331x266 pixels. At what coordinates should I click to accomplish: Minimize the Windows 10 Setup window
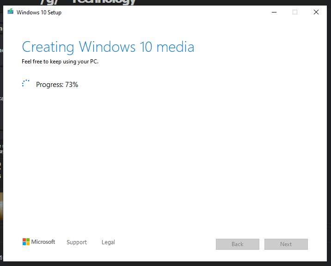pos(274,12)
